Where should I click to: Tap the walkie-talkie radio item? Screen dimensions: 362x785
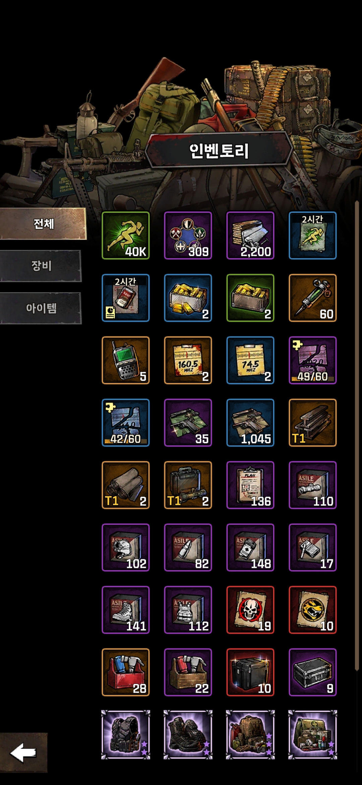(x=126, y=360)
